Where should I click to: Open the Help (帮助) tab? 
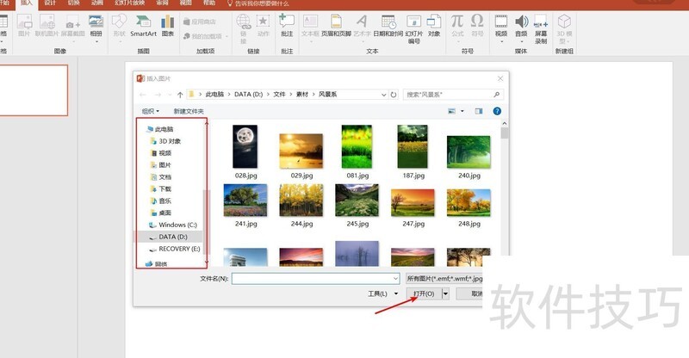[209, 3]
